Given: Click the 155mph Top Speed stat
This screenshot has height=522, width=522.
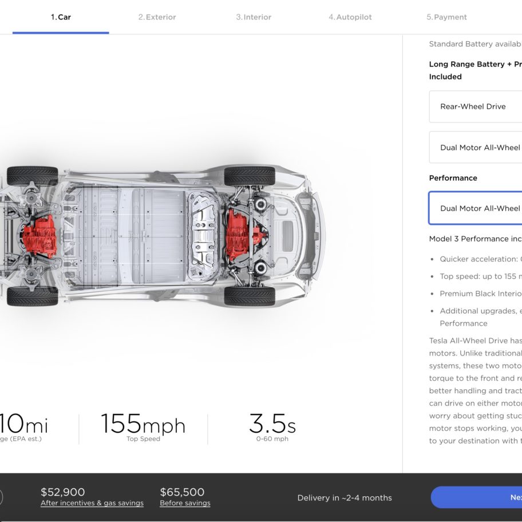Looking at the screenshot, I should pyautogui.click(x=143, y=428).
